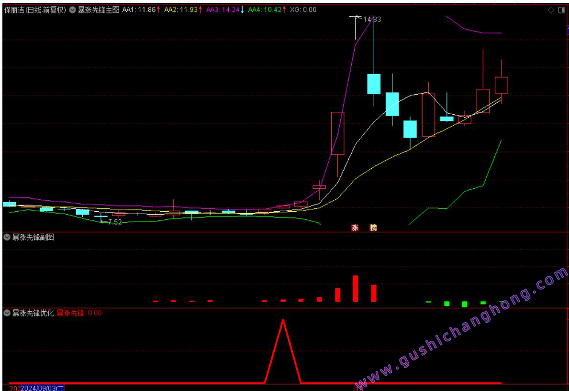Click the 涨 marker below the candles
This screenshot has height=391, width=569.
355,228
